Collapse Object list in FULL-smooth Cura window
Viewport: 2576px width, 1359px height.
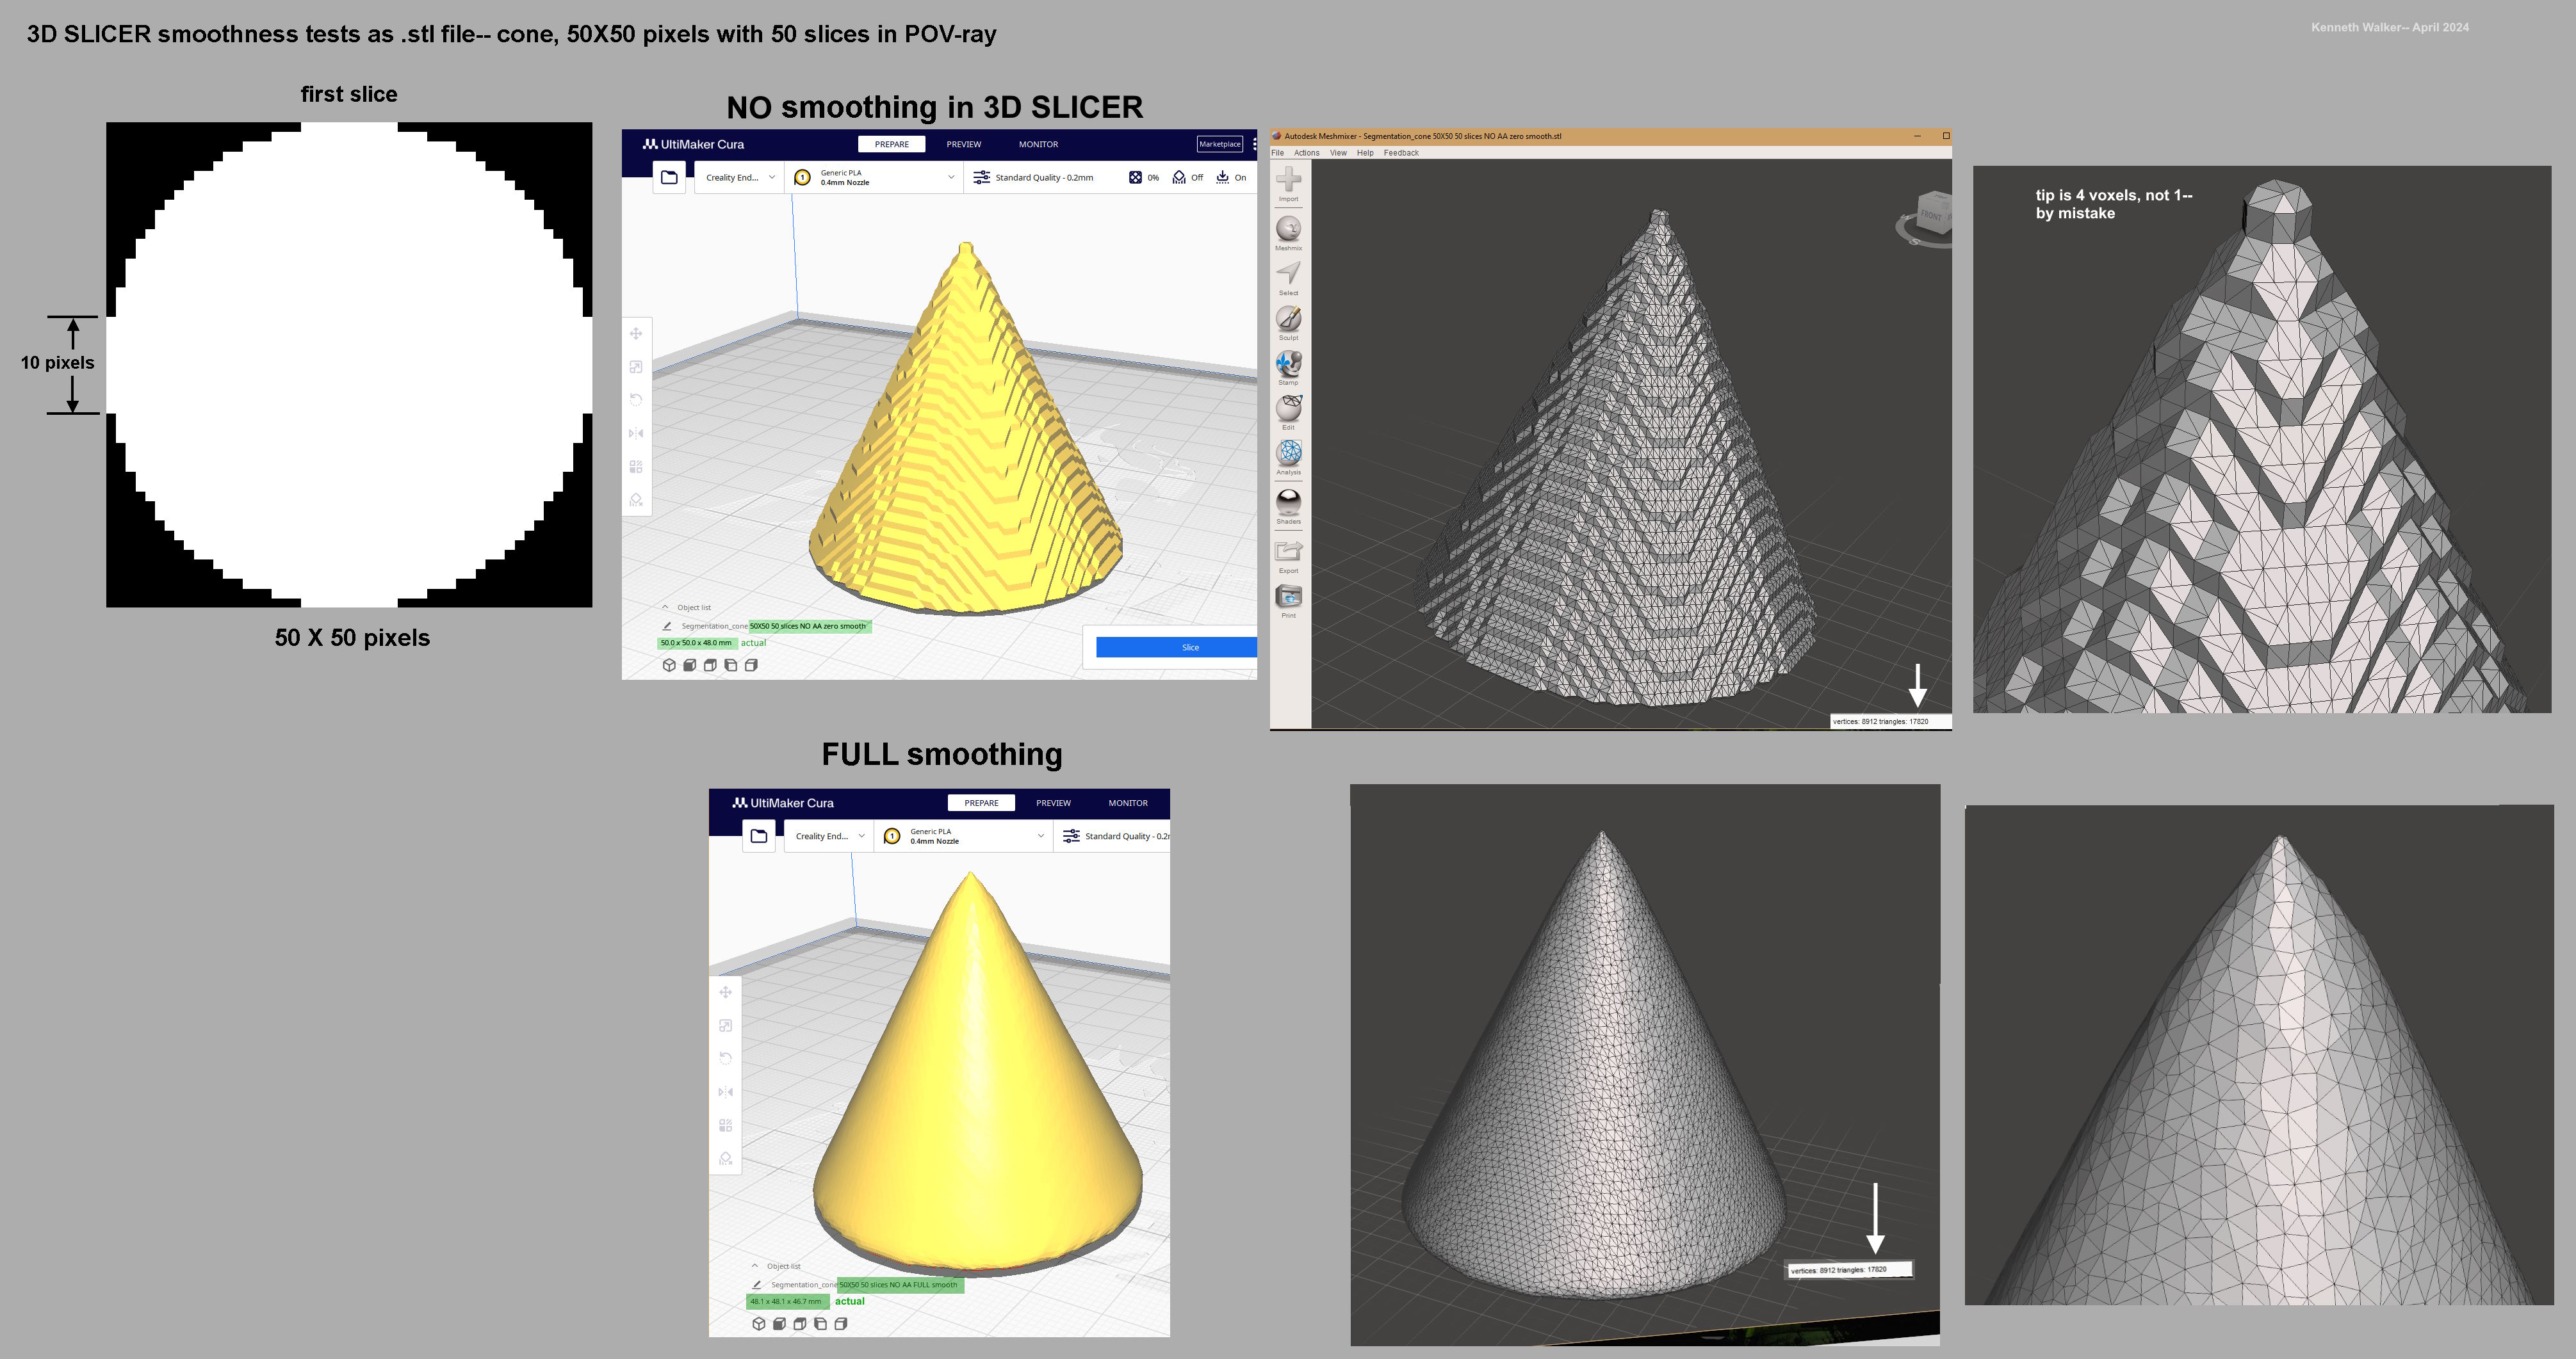click(x=776, y=1266)
